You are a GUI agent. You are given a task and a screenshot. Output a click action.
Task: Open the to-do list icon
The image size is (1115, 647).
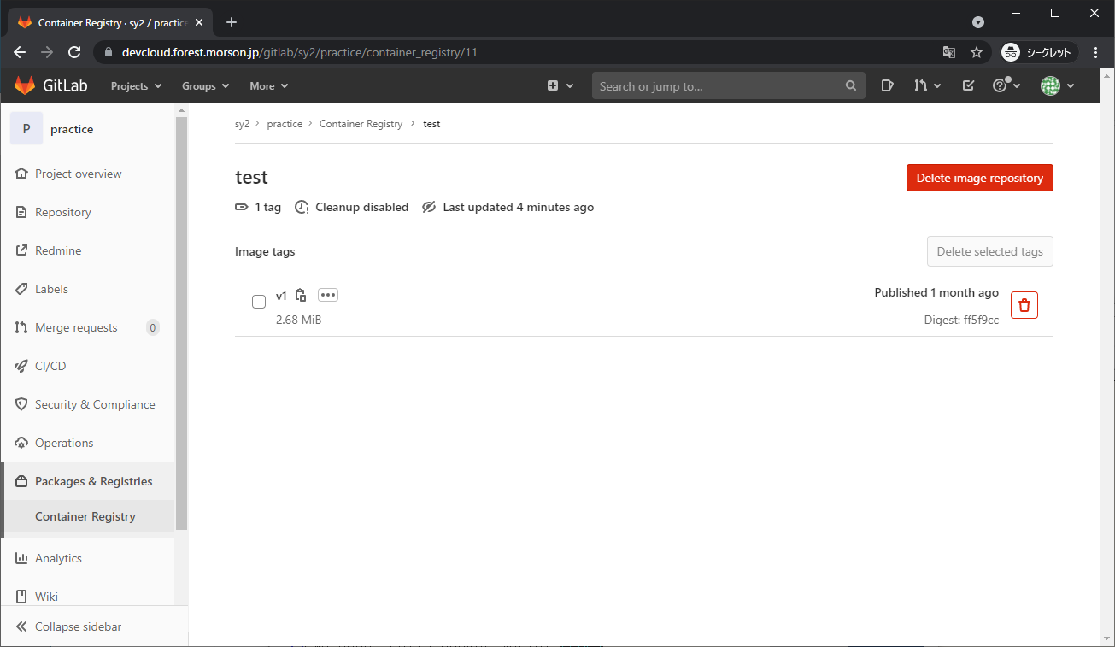coord(968,85)
